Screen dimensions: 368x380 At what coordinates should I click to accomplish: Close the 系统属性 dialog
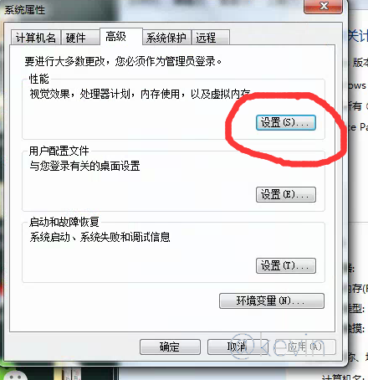[x=323, y=6]
